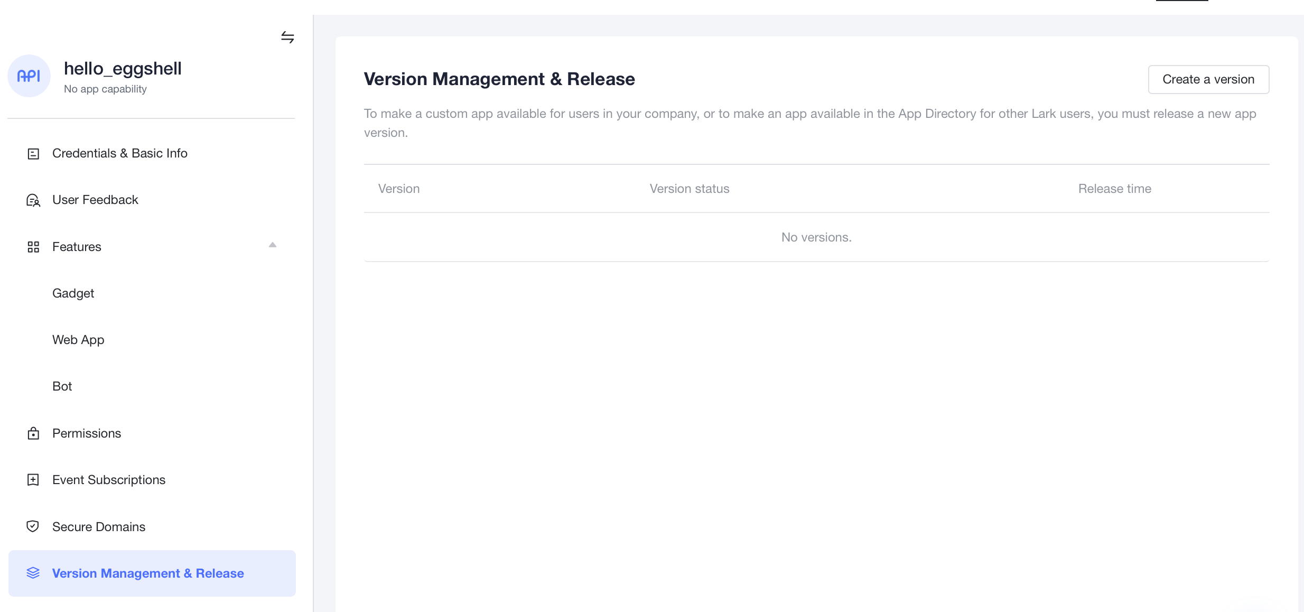Click the Event Subscriptions plus icon
This screenshot has height=612, width=1304.
click(33, 480)
